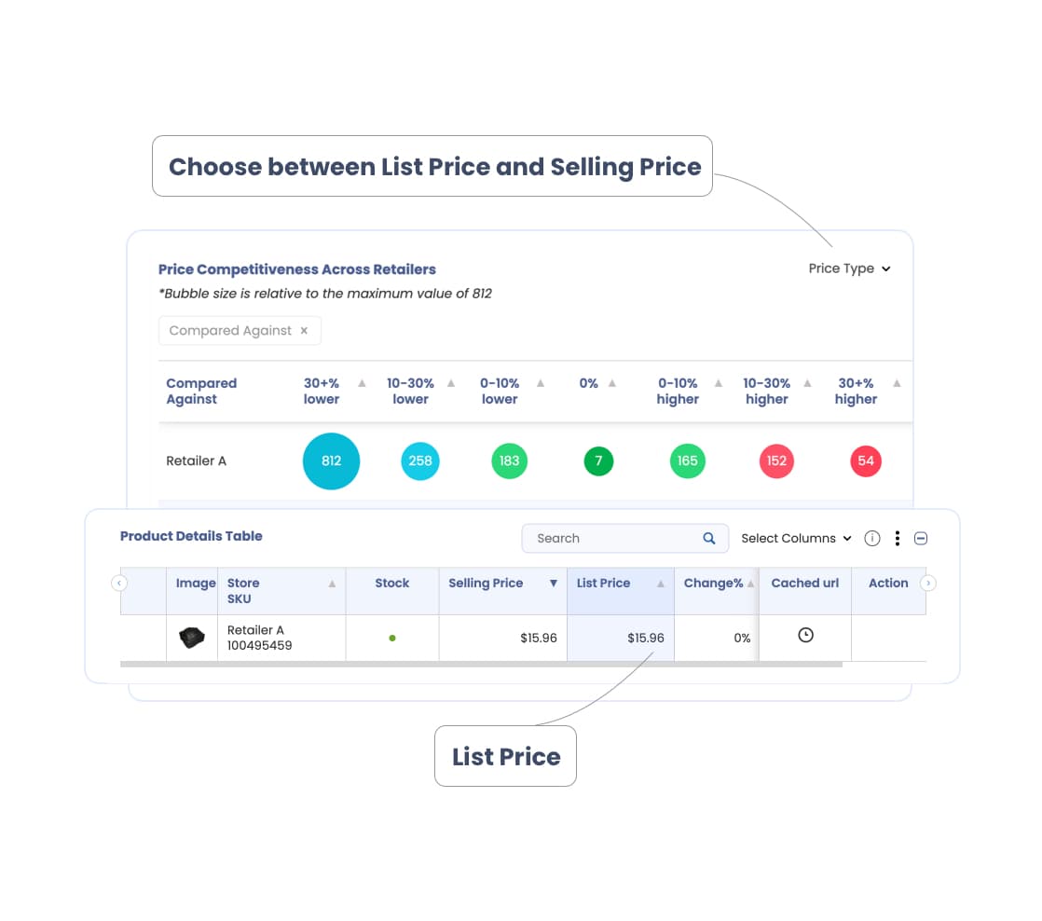Collapse the Product Details Table panel

pyautogui.click(x=921, y=538)
